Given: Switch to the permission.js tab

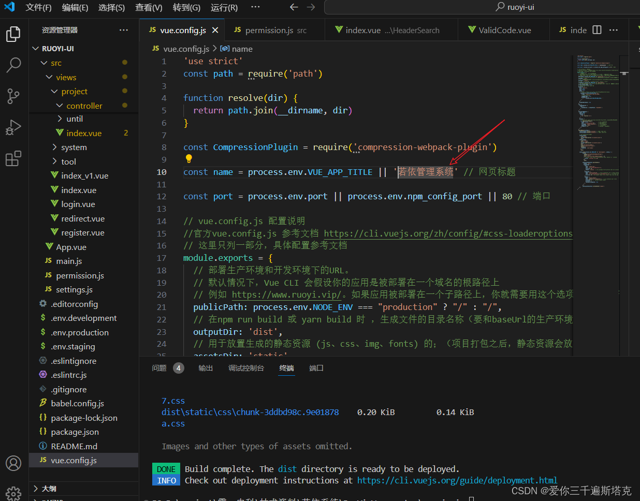Looking at the screenshot, I should point(270,30).
